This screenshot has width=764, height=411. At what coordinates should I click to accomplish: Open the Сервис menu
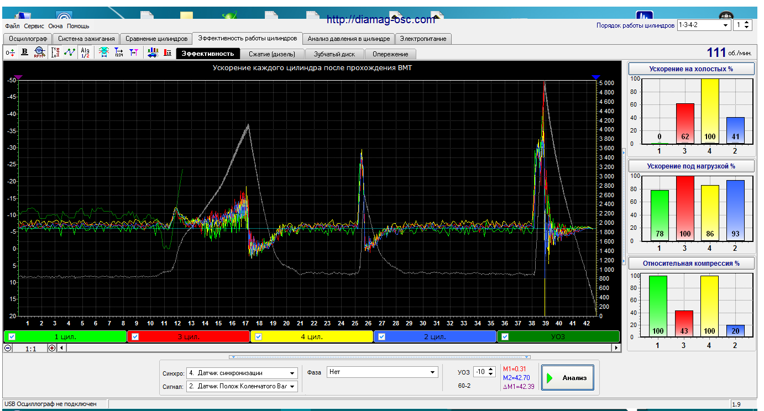(x=34, y=26)
